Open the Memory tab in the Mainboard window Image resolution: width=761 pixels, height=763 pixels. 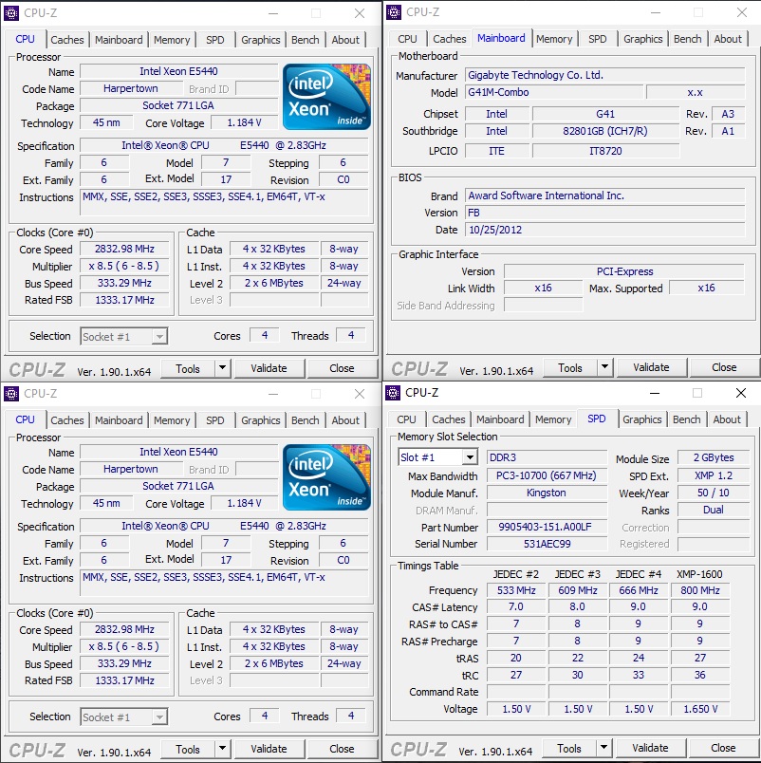pyautogui.click(x=554, y=39)
